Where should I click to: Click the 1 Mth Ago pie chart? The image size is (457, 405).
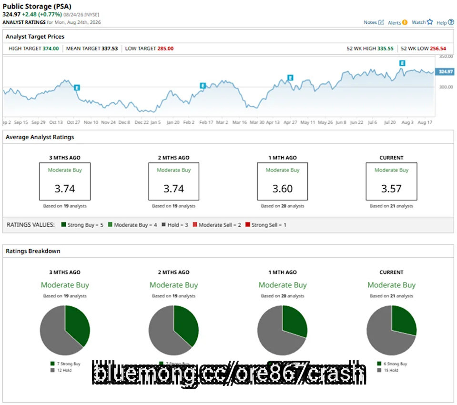pyautogui.click(x=283, y=330)
